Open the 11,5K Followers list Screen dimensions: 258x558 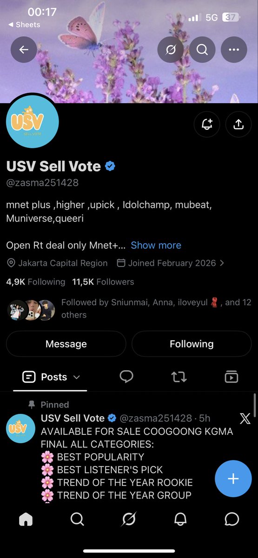[103, 282]
